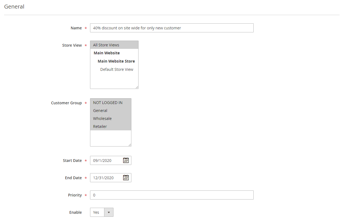Click the End Date label
Screen dimensions: 344x222
73,178
